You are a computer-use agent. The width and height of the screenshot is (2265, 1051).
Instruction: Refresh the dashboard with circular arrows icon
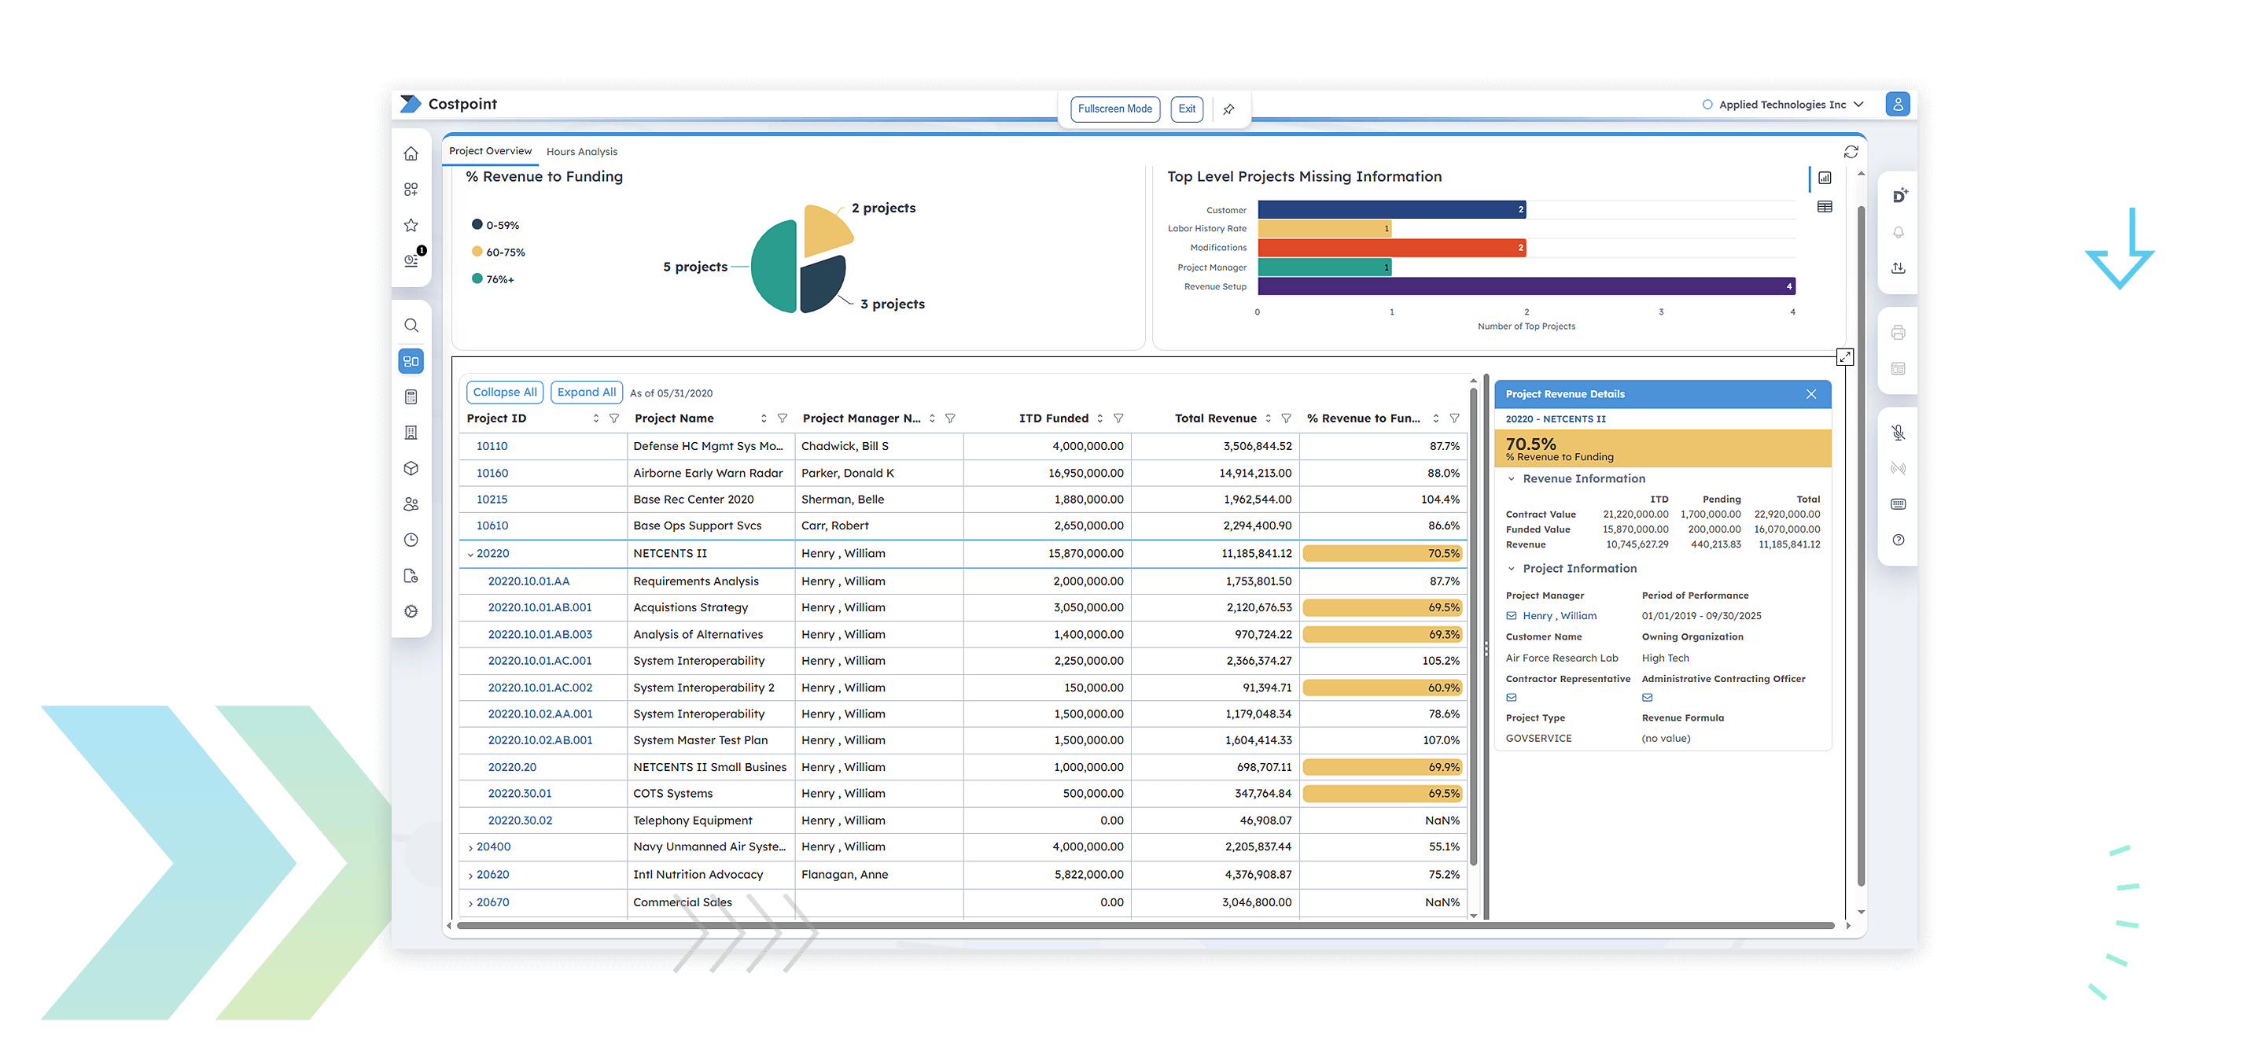(1851, 152)
